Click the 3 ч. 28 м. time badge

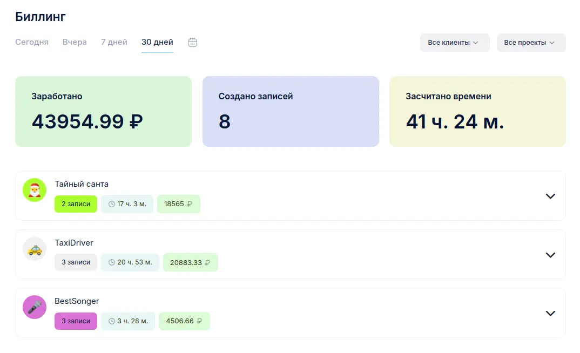[128, 321]
